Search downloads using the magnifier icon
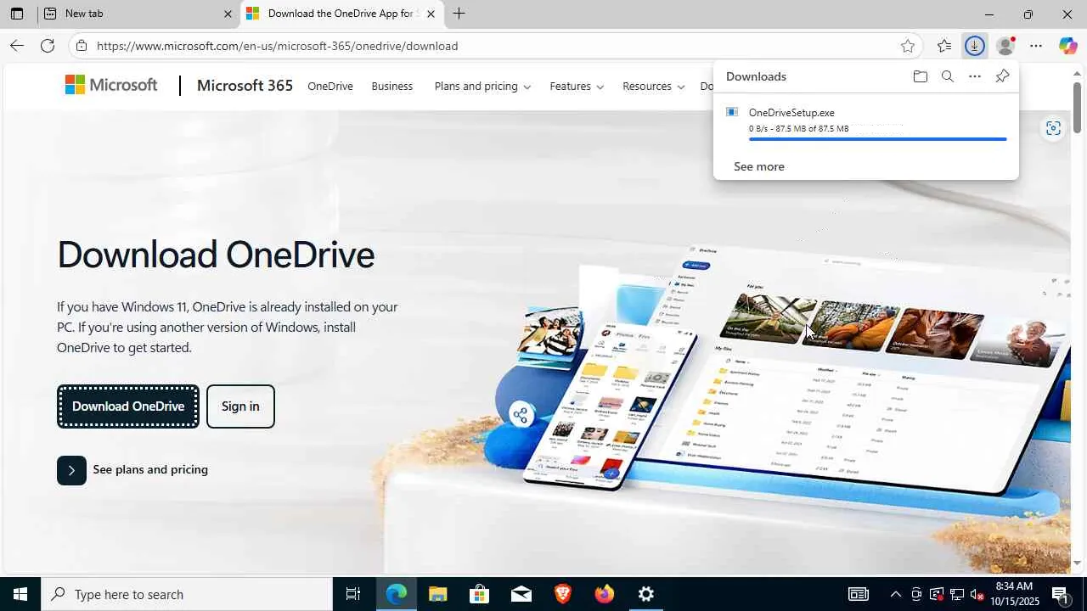This screenshot has height=611, width=1087. [x=948, y=76]
